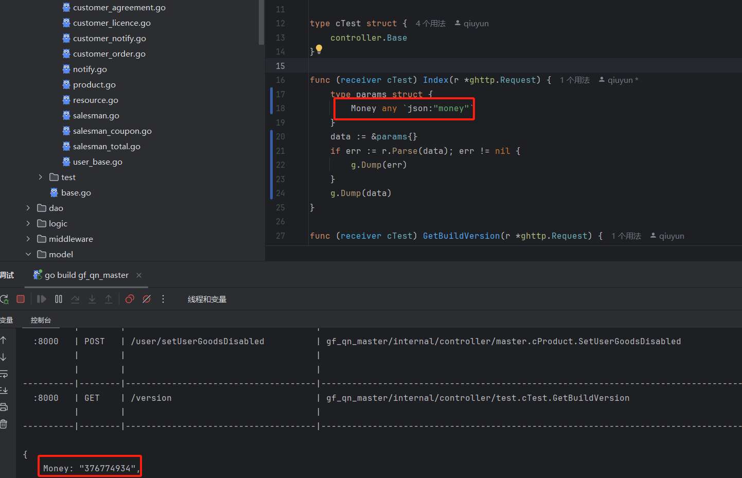Viewport: 742px width, 478px height.
Task: Open salesman_total.go file
Action: point(107,147)
